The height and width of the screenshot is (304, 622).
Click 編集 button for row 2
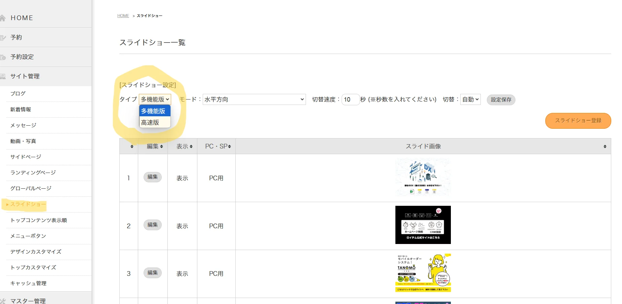pos(153,225)
